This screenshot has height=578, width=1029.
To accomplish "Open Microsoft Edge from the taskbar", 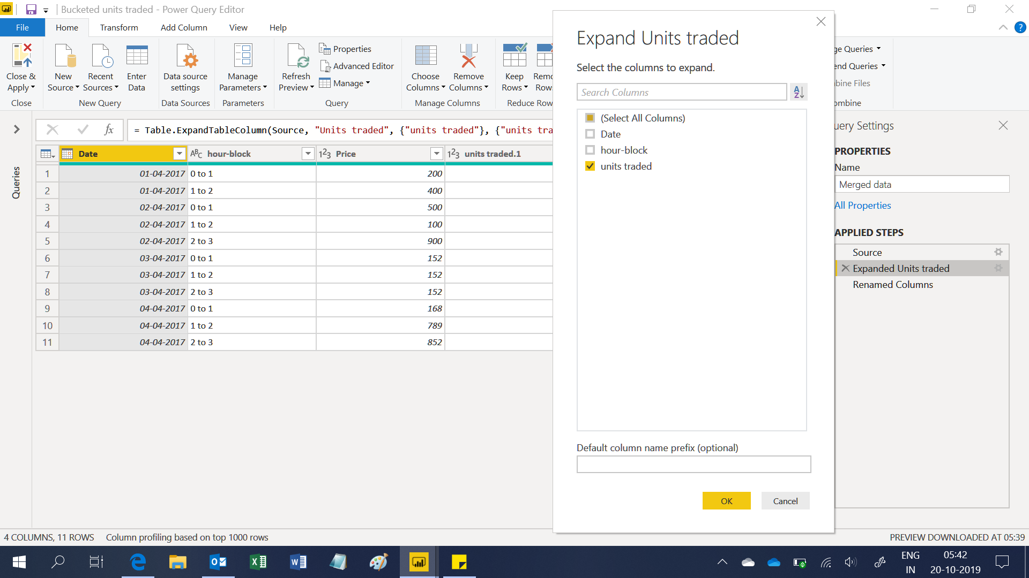I will click(138, 562).
